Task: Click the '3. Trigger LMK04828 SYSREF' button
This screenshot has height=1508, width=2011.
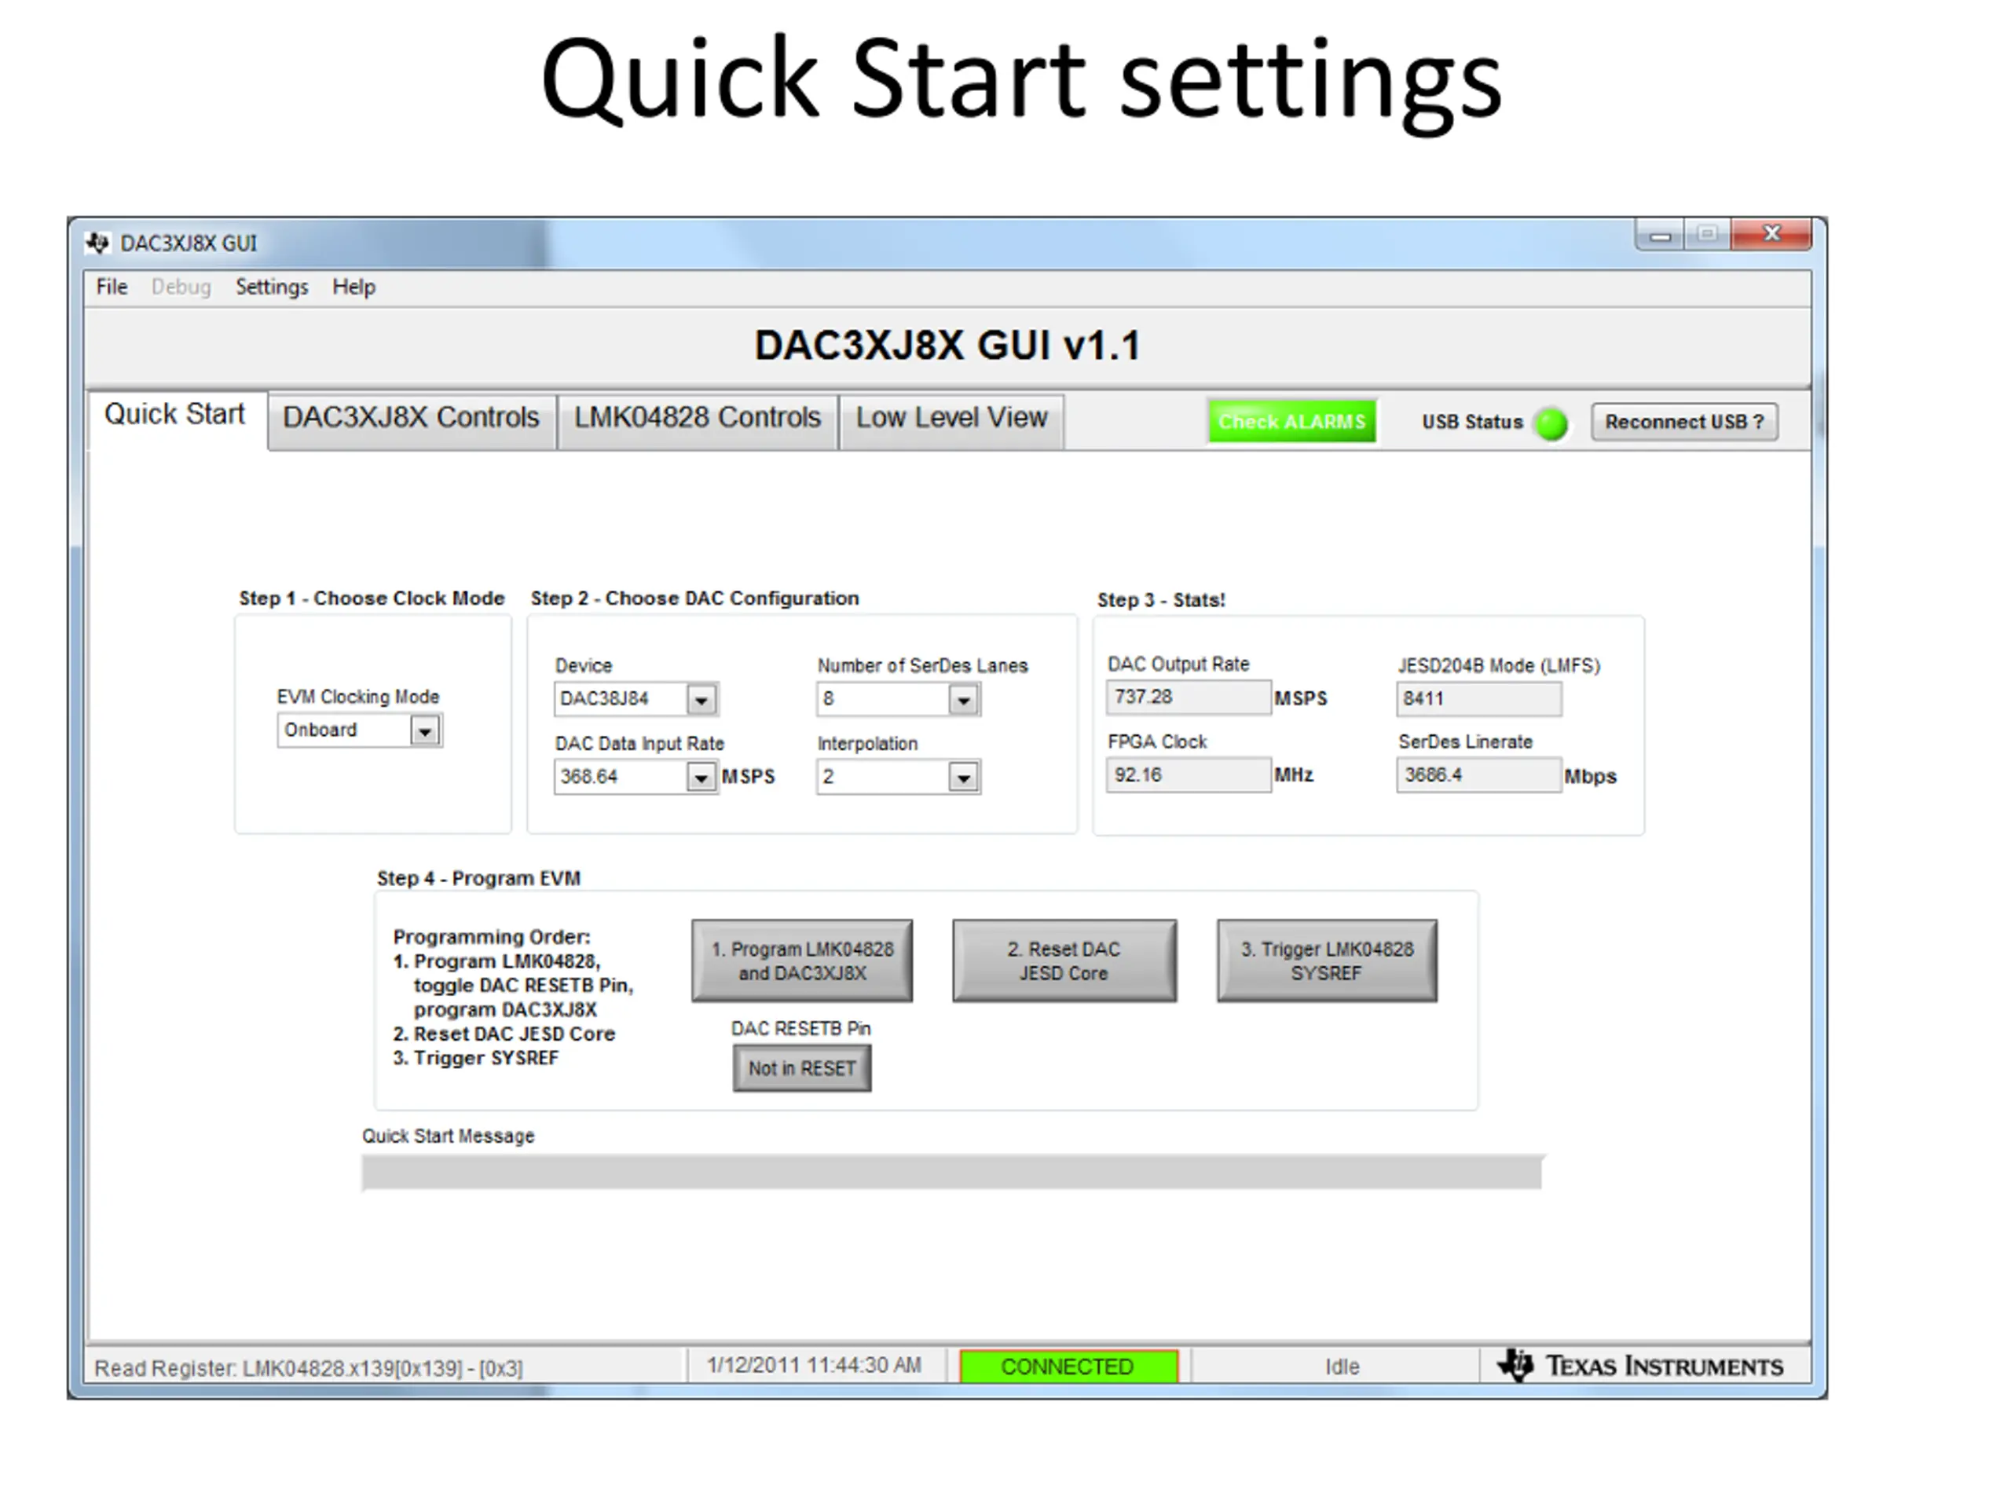Action: tap(1327, 961)
